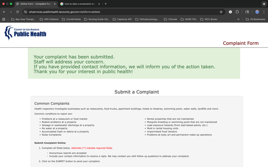This screenshot has height=167, width=268.
Task: Open the Capstone 401 bookmark folder
Action: [x=122, y=19]
